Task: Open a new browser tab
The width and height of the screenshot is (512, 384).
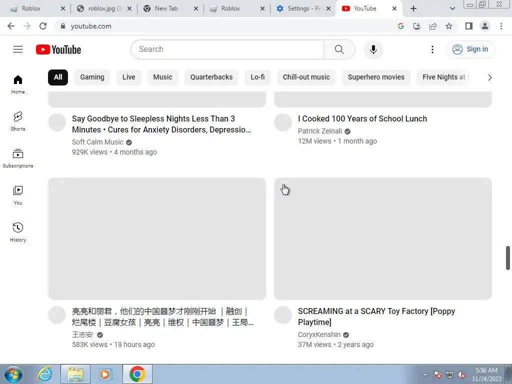Action: [413, 8]
